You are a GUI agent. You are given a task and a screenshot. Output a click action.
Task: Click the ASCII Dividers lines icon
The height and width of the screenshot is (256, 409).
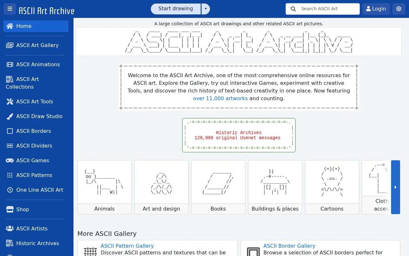[x=10, y=146]
